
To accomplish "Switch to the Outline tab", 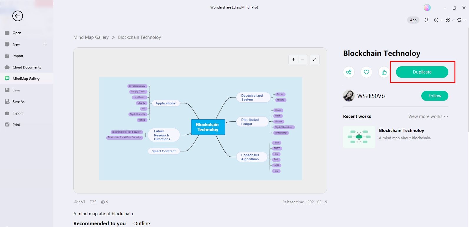I will (x=142, y=223).
